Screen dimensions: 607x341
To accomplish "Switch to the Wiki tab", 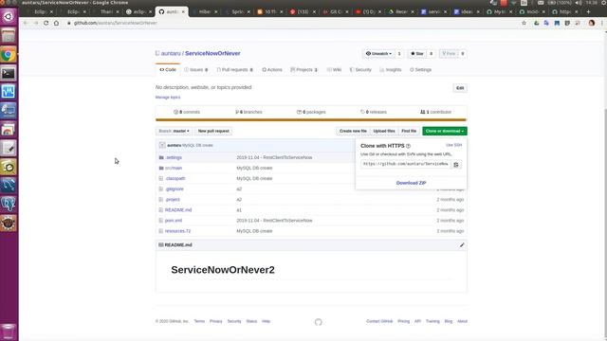I will [334, 69].
